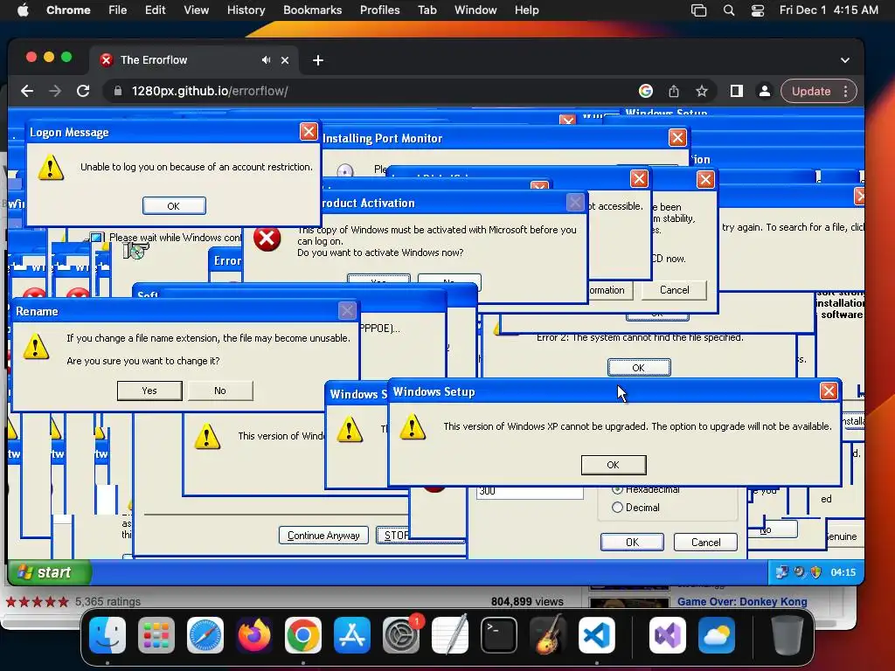Open the Chrome menu in menu bar
The height and width of the screenshot is (671, 895).
(68, 10)
